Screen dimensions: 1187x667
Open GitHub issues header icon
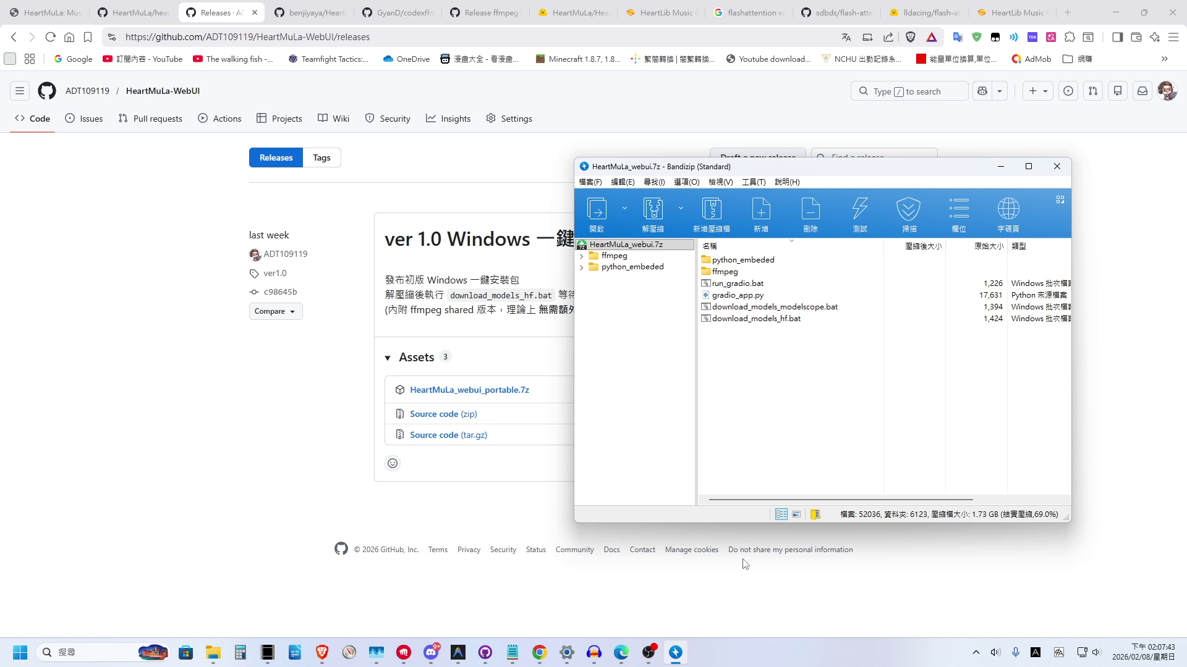(1068, 91)
